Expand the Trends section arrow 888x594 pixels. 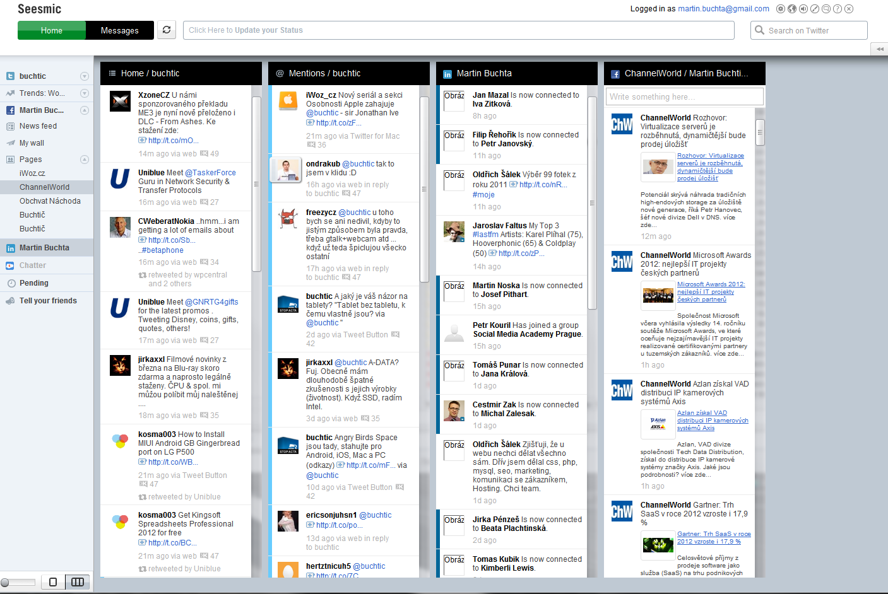tap(85, 93)
